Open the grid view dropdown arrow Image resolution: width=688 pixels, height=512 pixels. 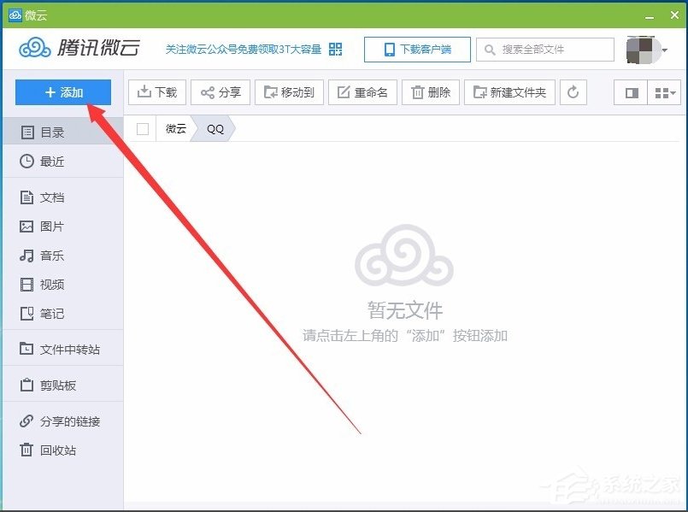[x=674, y=92]
